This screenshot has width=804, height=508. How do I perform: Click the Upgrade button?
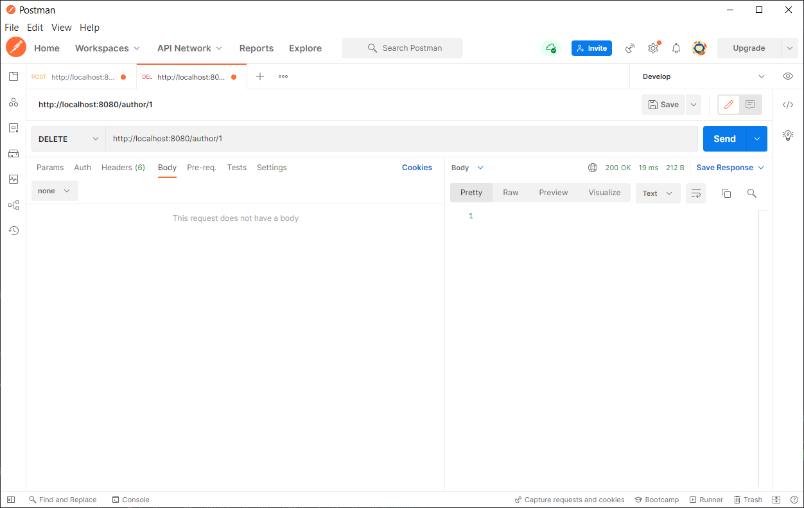pyautogui.click(x=749, y=48)
